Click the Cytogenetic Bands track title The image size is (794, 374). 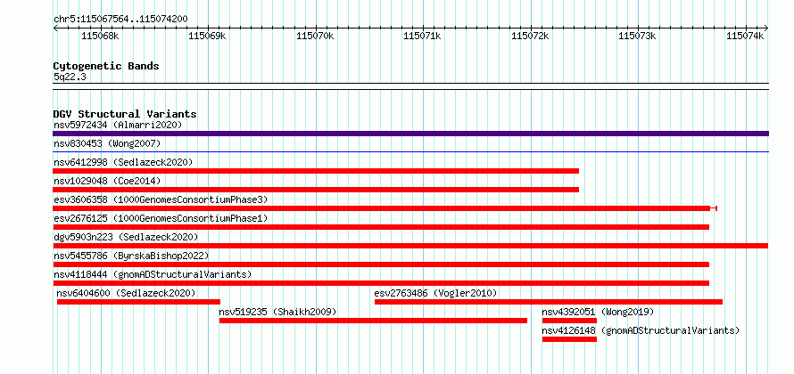pos(106,66)
